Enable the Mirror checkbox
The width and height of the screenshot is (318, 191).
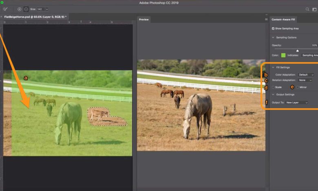pos(298,87)
